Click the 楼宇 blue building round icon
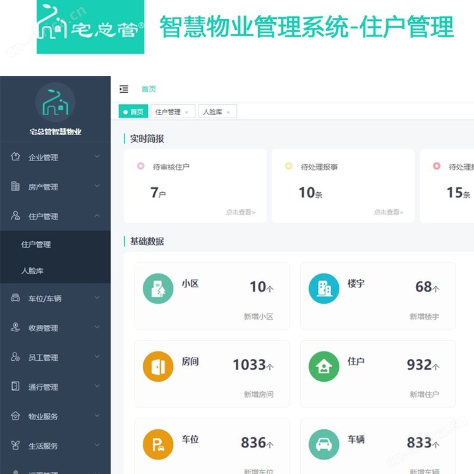 pos(324,289)
